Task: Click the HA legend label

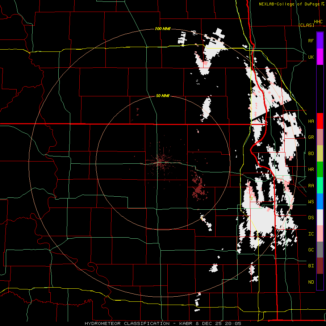Action: click(311, 121)
